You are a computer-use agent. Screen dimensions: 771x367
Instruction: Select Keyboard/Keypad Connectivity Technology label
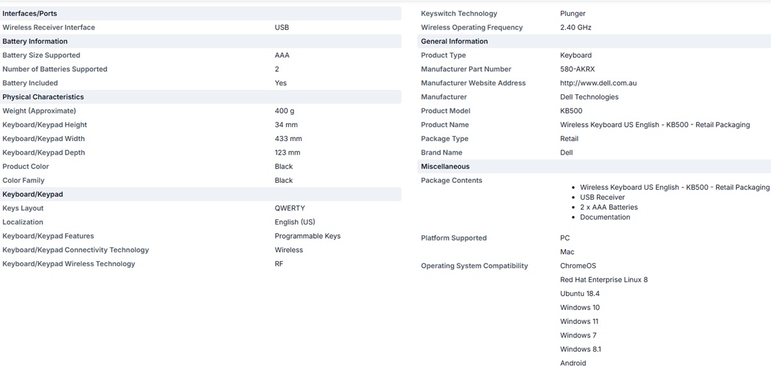76,250
